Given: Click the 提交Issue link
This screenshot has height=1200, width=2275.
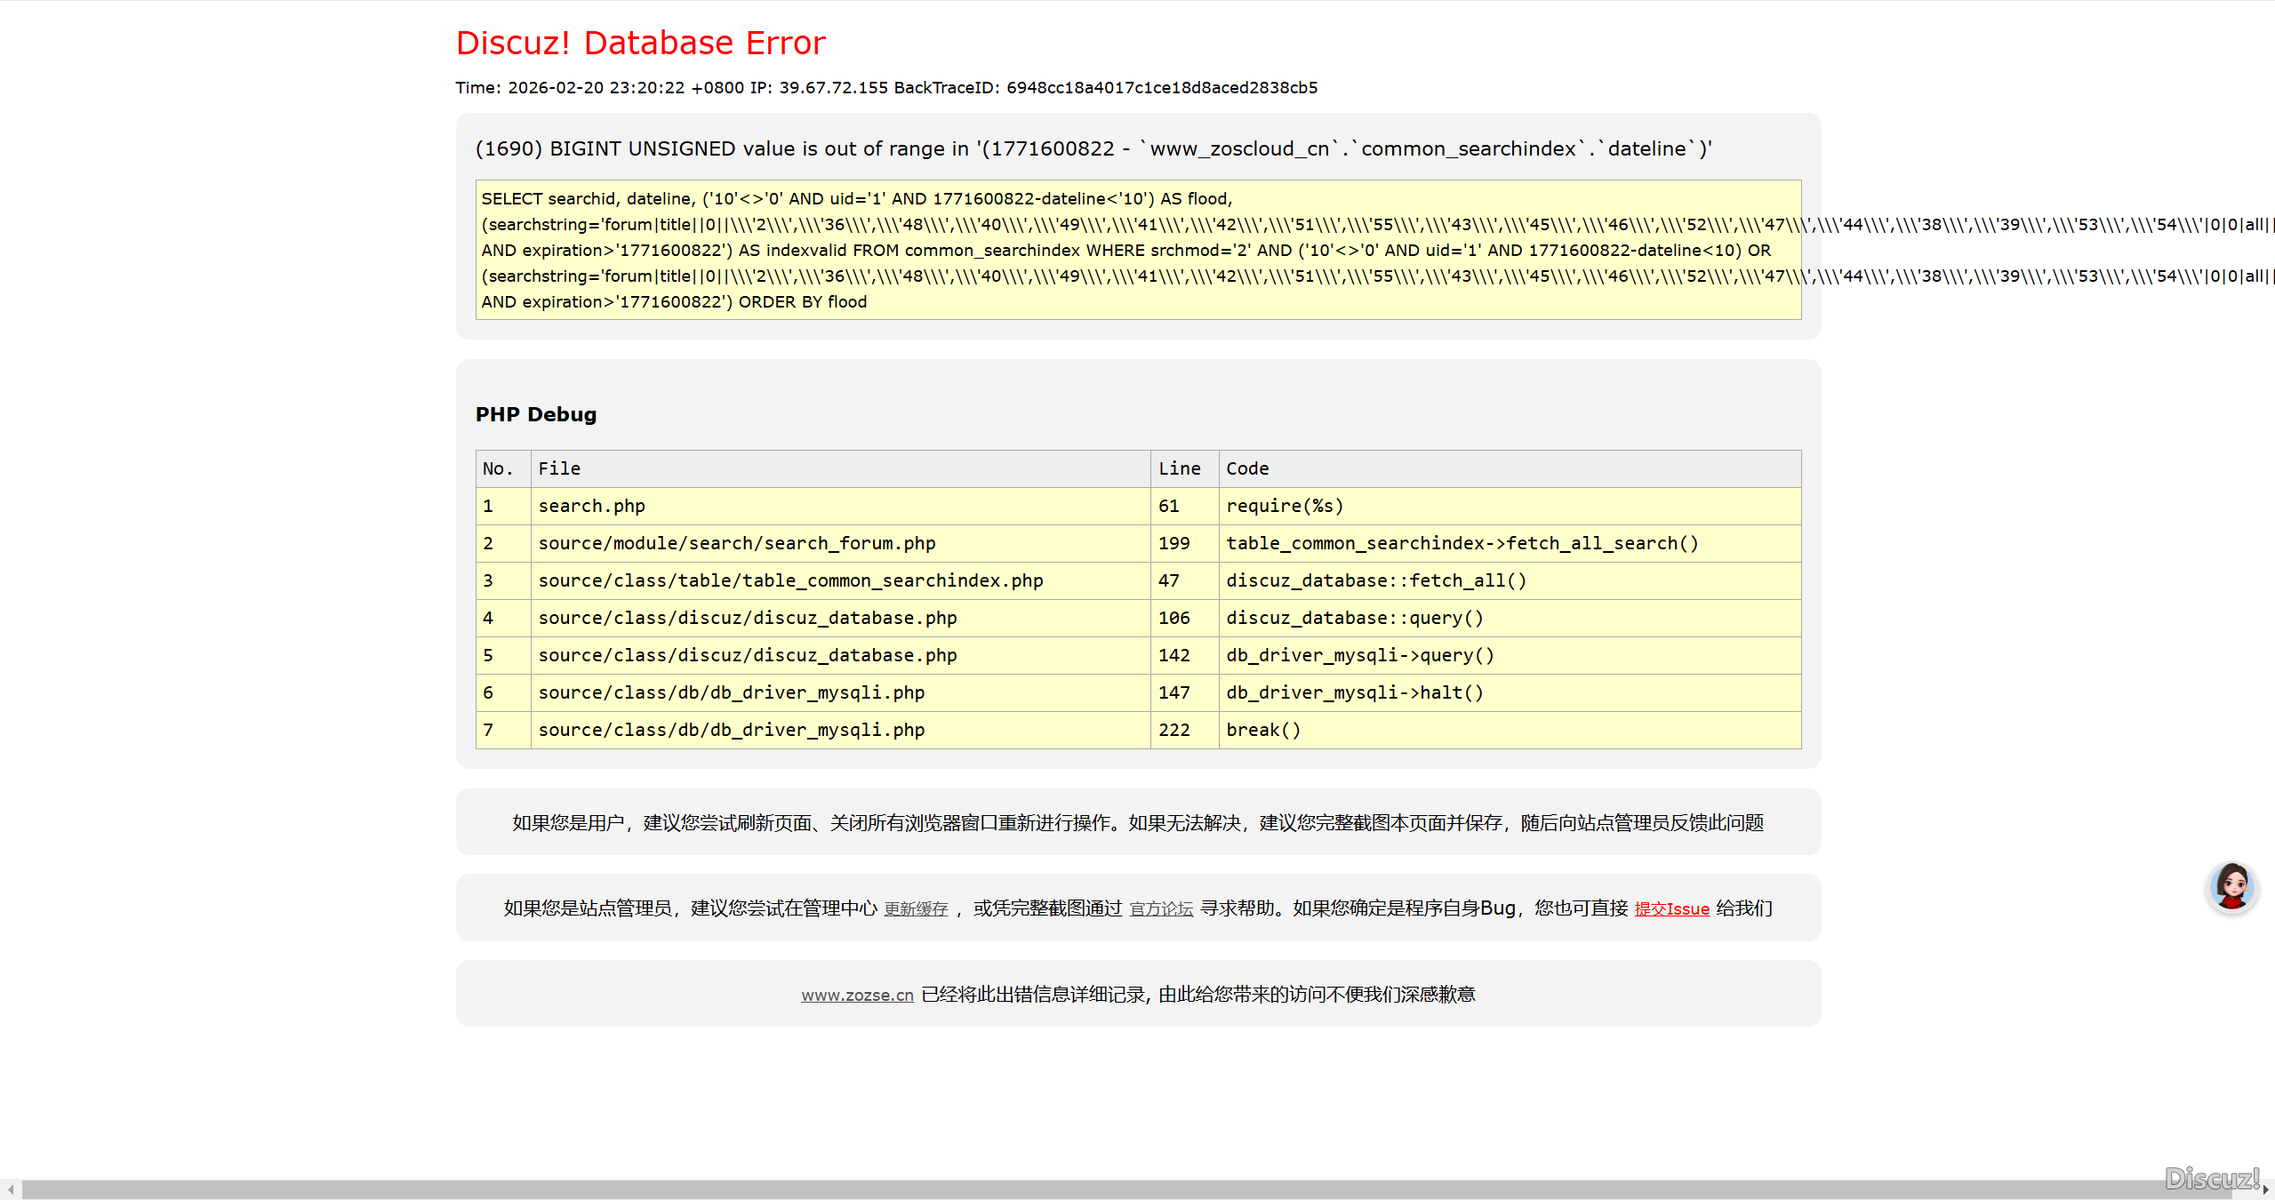Looking at the screenshot, I should coord(1671,908).
